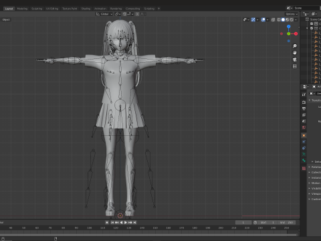Open the Global transform orientation dropdown
The height and width of the screenshot is (241, 321).
click(104, 14)
